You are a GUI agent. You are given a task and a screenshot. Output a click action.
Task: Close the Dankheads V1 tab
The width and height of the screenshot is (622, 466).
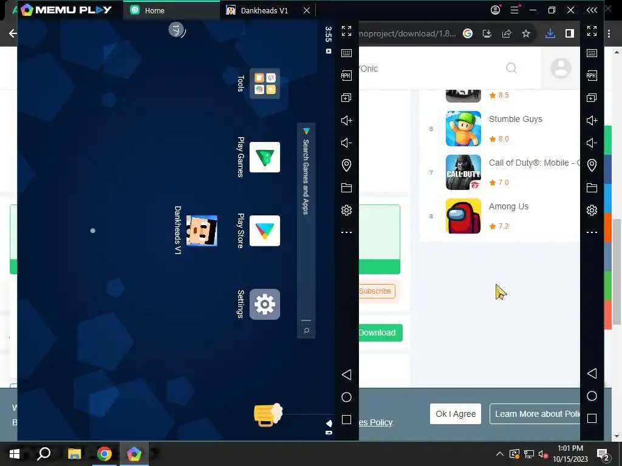click(x=307, y=10)
